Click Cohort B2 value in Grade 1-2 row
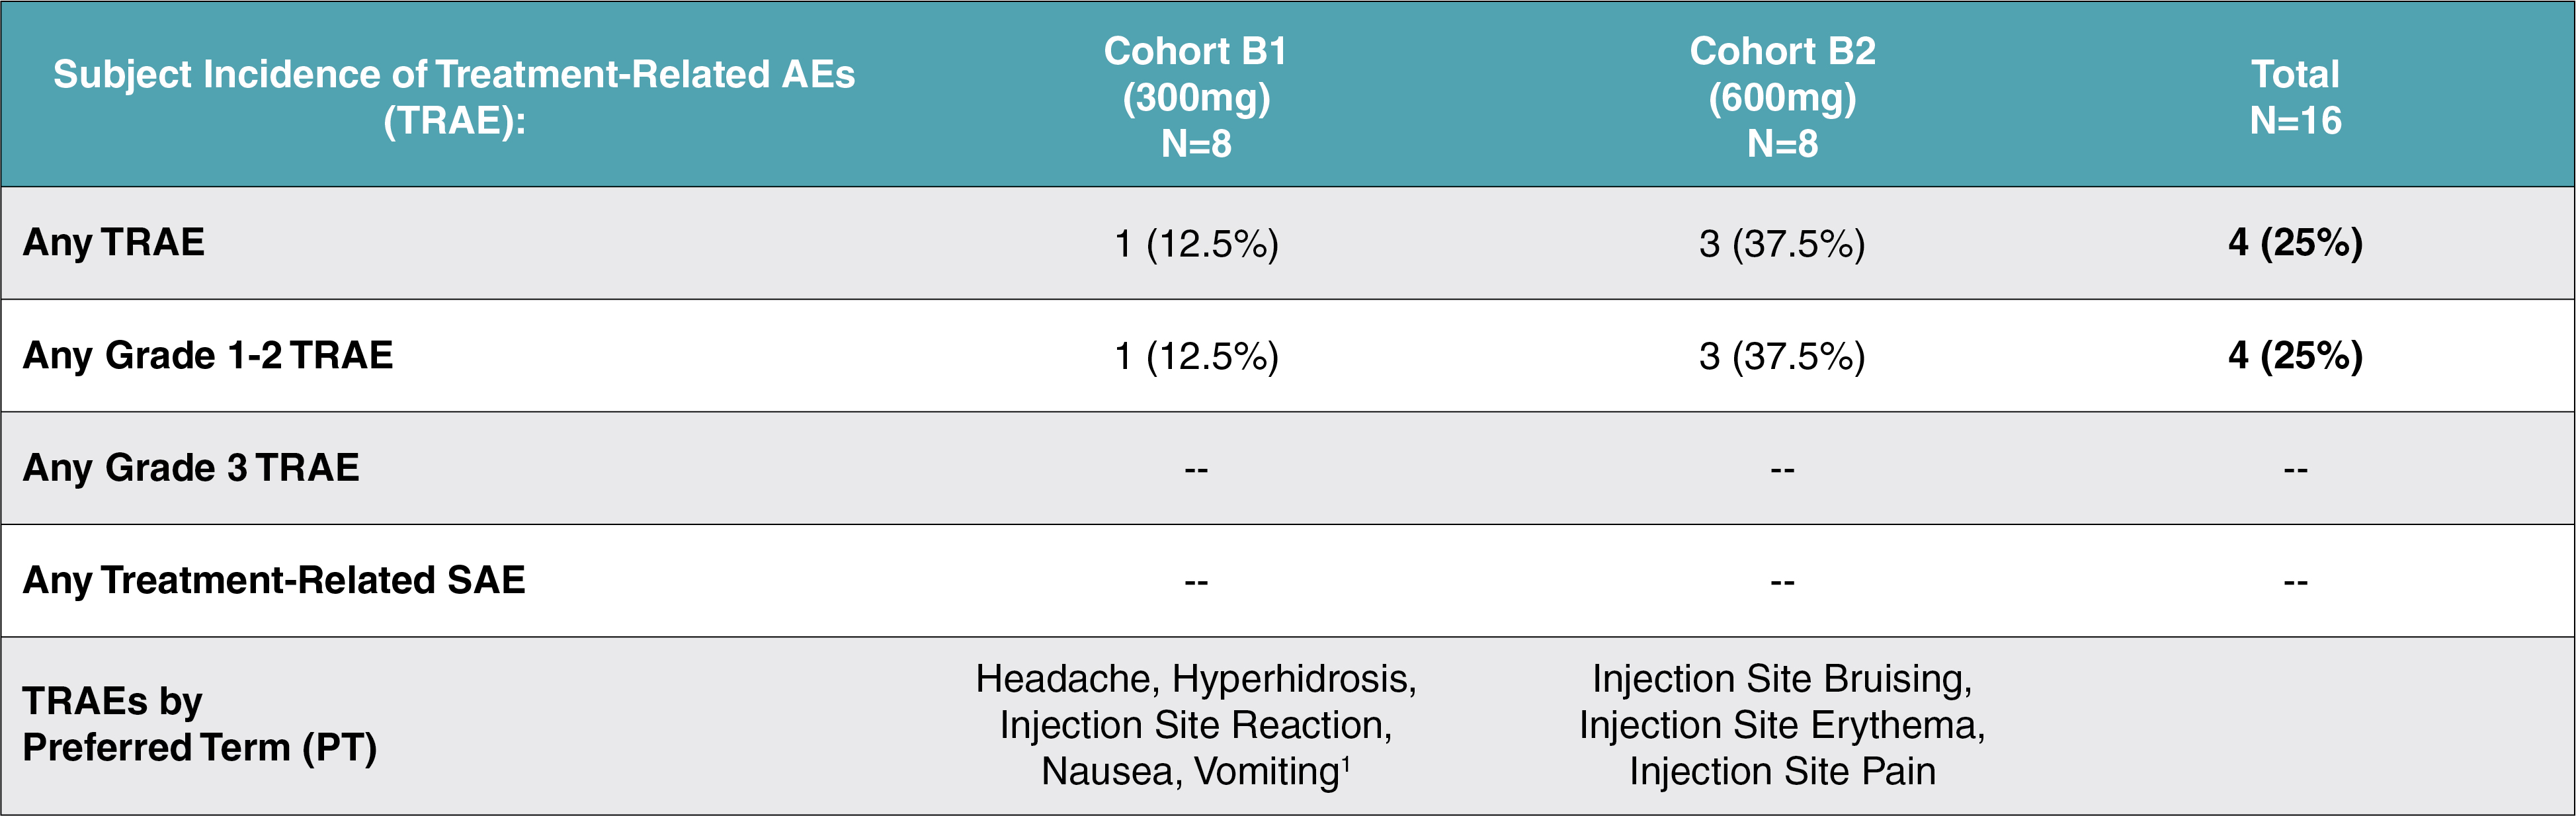Screen dimensions: 2576x816 coord(1782,357)
